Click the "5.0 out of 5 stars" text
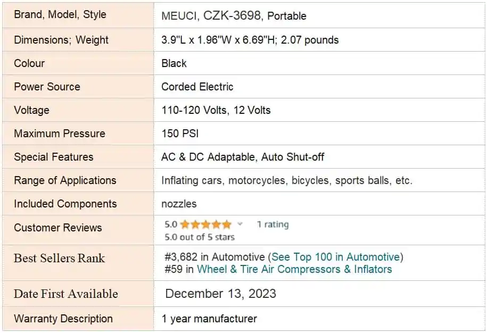 pos(199,237)
